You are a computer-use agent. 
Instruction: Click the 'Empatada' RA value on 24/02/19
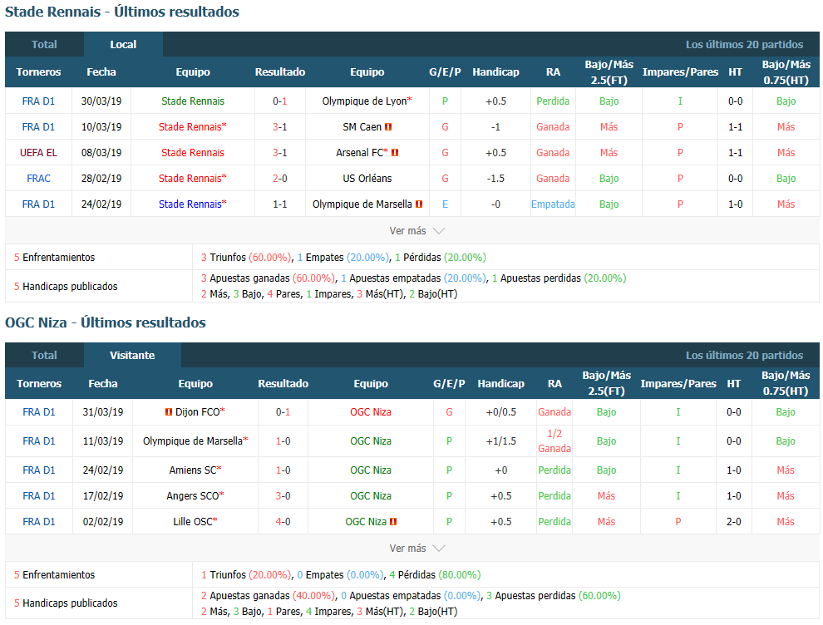tap(553, 204)
